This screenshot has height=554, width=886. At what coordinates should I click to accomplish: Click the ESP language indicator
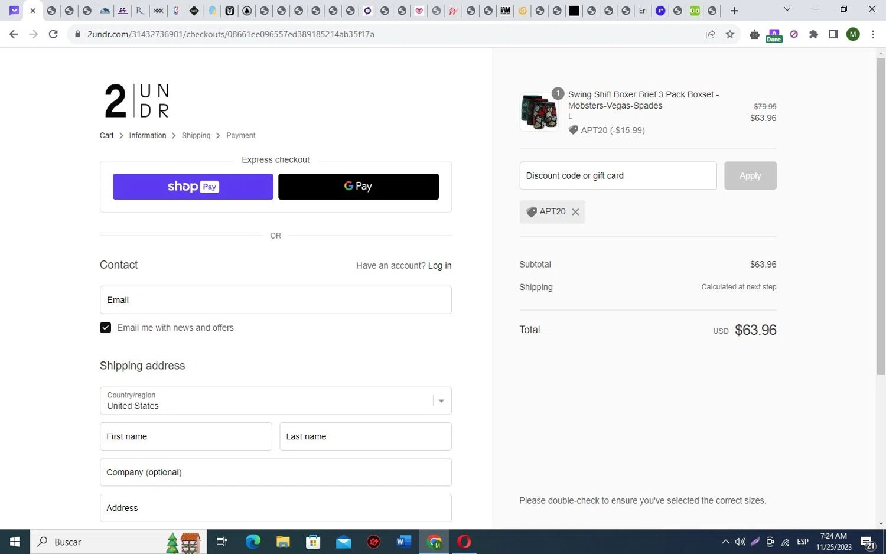point(802,542)
